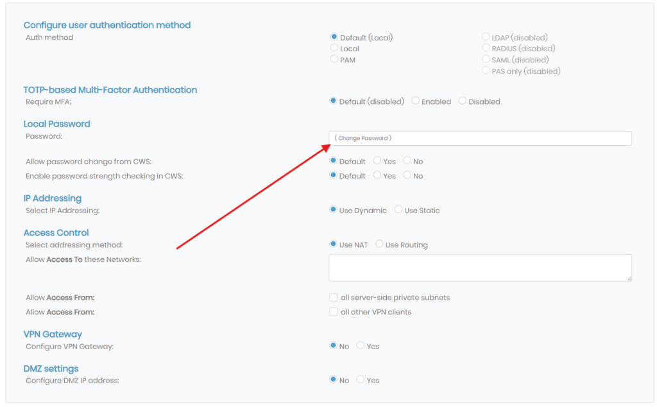The image size is (657, 407).
Task: Click the IP Addressing heading
Action: tap(53, 198)
